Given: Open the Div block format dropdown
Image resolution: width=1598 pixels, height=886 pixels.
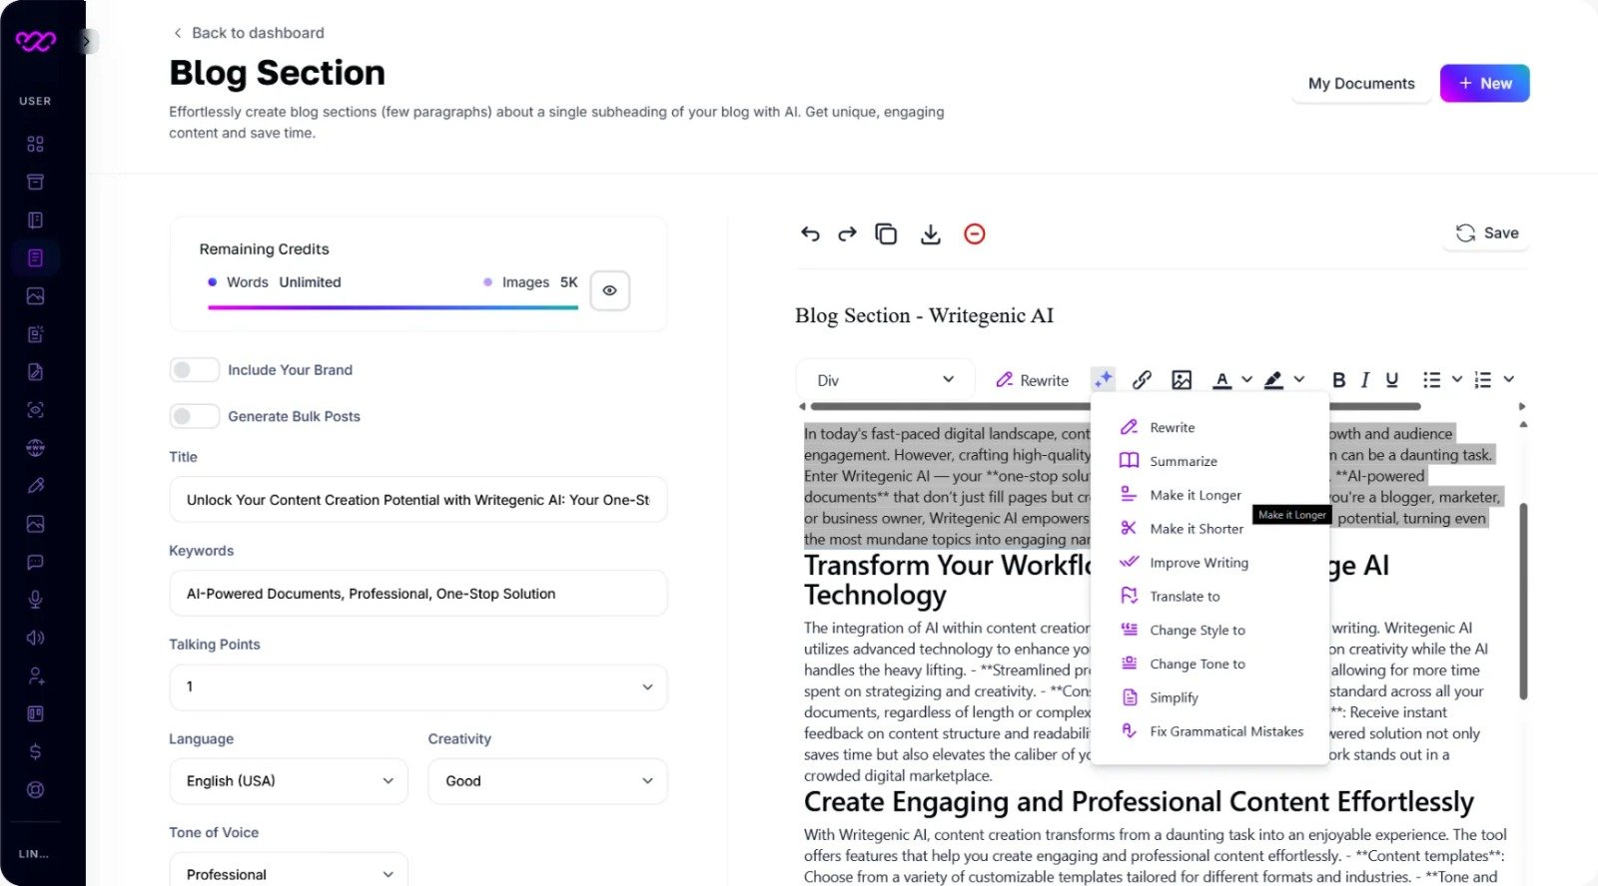Looking at the screenshot, I should coord(885,380).
